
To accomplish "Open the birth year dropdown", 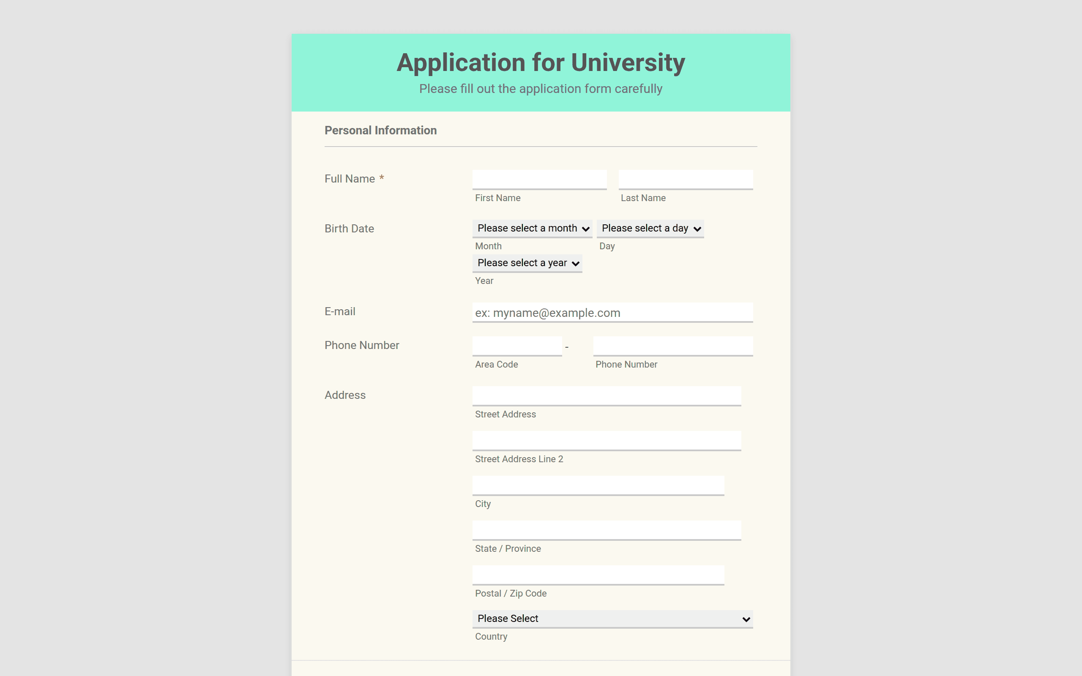I will pos(527,263).
